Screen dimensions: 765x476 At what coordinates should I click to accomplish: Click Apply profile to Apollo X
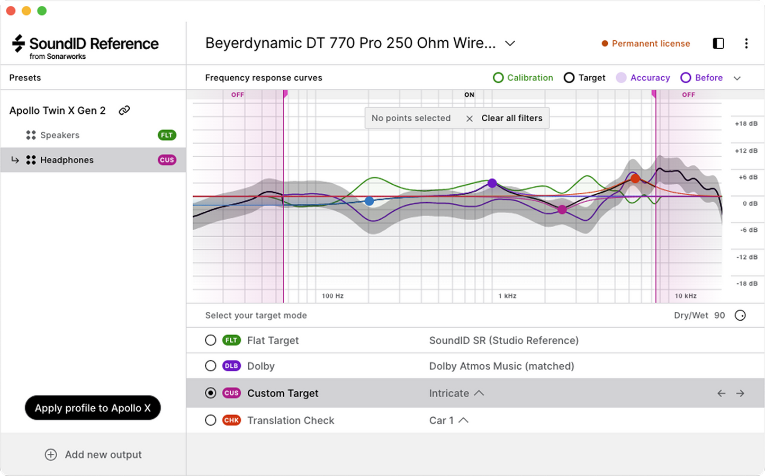point(93,408)
